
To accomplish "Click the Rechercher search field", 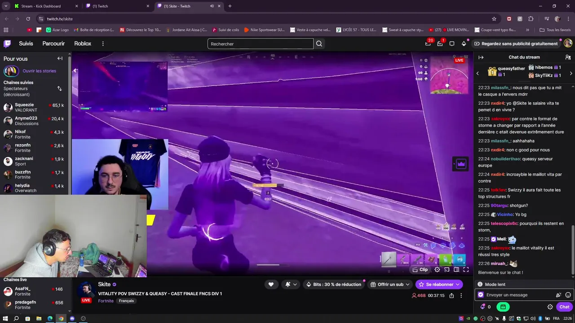I will pos(261,44).
